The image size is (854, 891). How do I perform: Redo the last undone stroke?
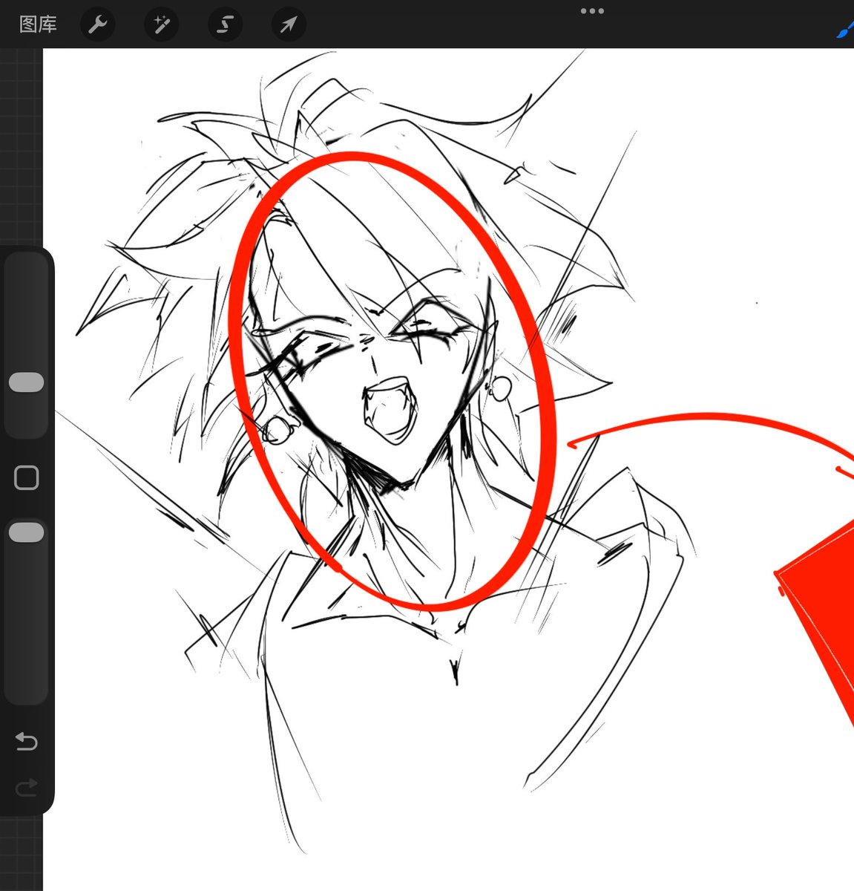pos(26,787)
